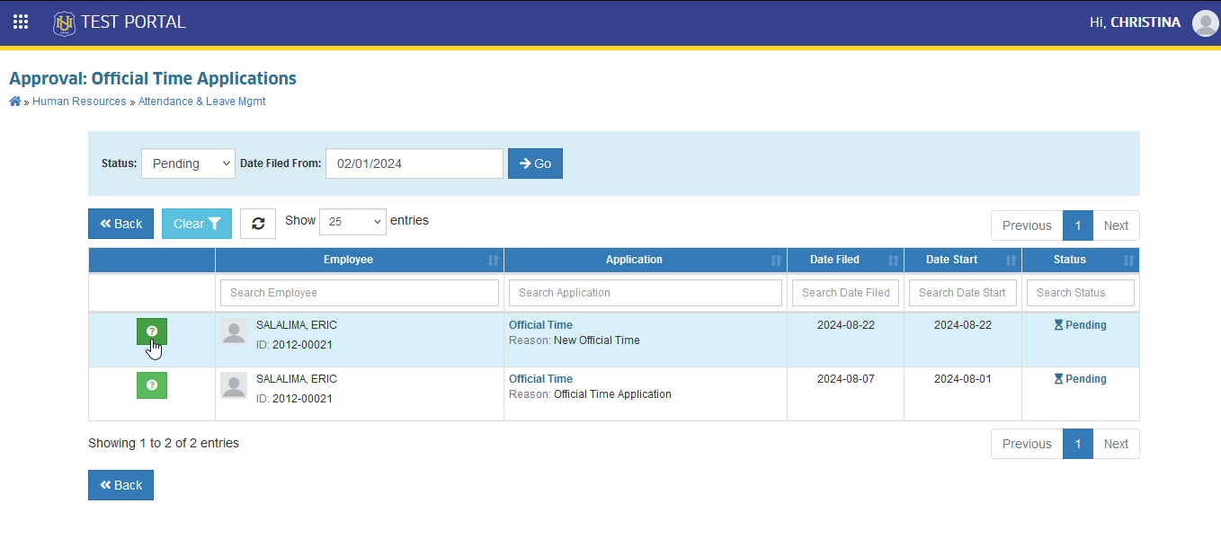
Task: Sort by the Status column arrows
Action: tap(1128, 261)
